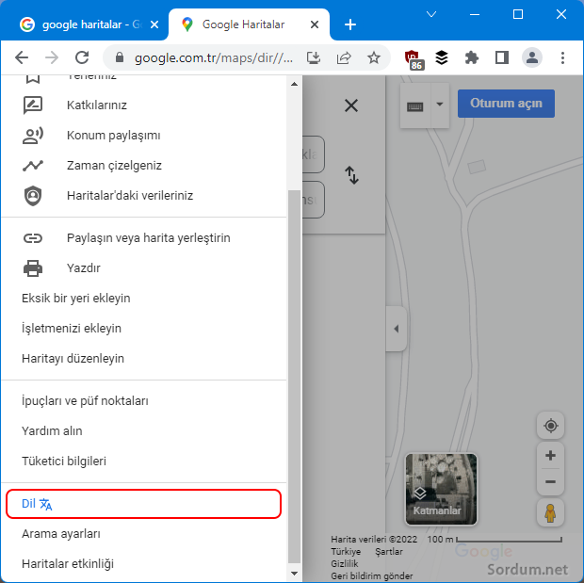Image resolution: width=584 pixels, height=583 pixels.
Task: Open the tab search chevron
Action: pyautogui.click(x=431, y=14)
